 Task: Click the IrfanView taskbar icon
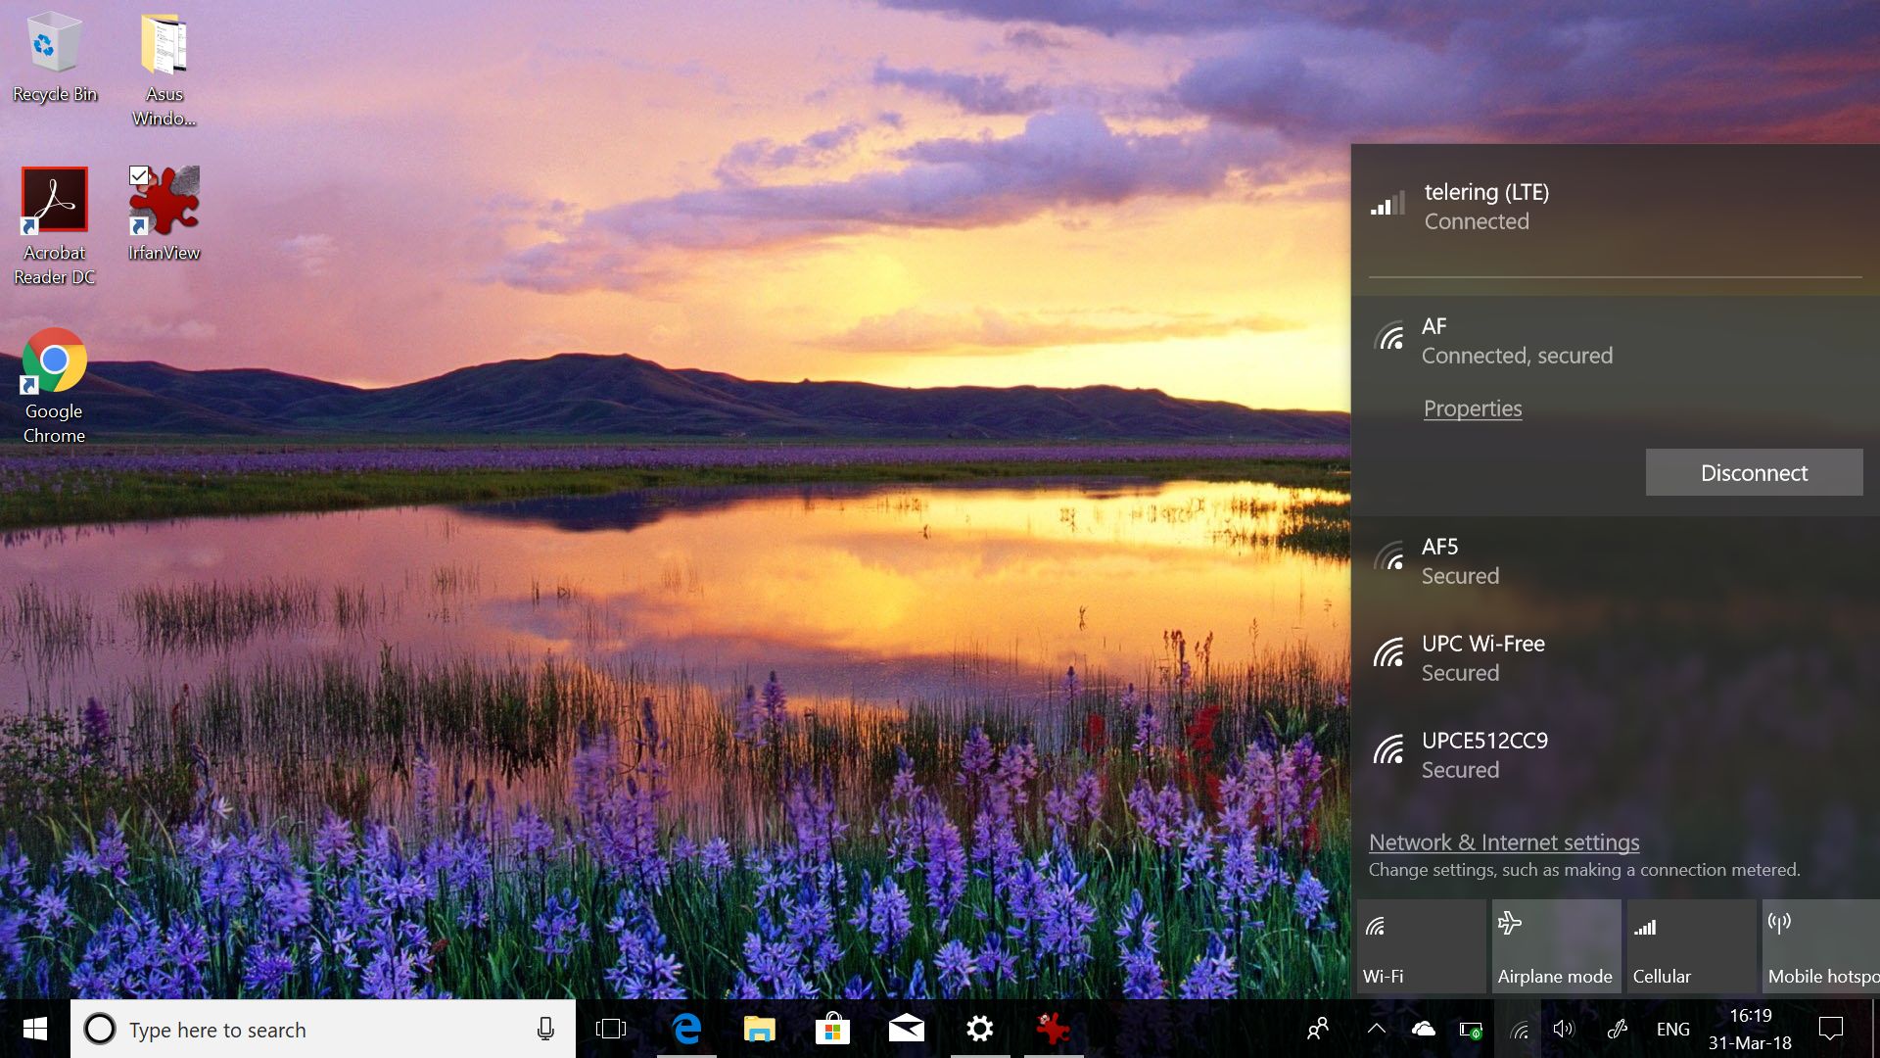[1053, 1029]
